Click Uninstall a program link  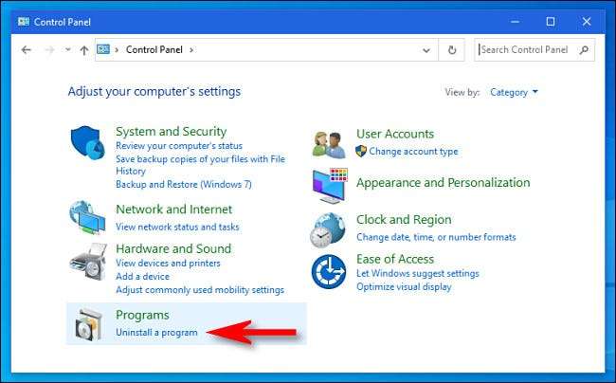tap(156, 333)
